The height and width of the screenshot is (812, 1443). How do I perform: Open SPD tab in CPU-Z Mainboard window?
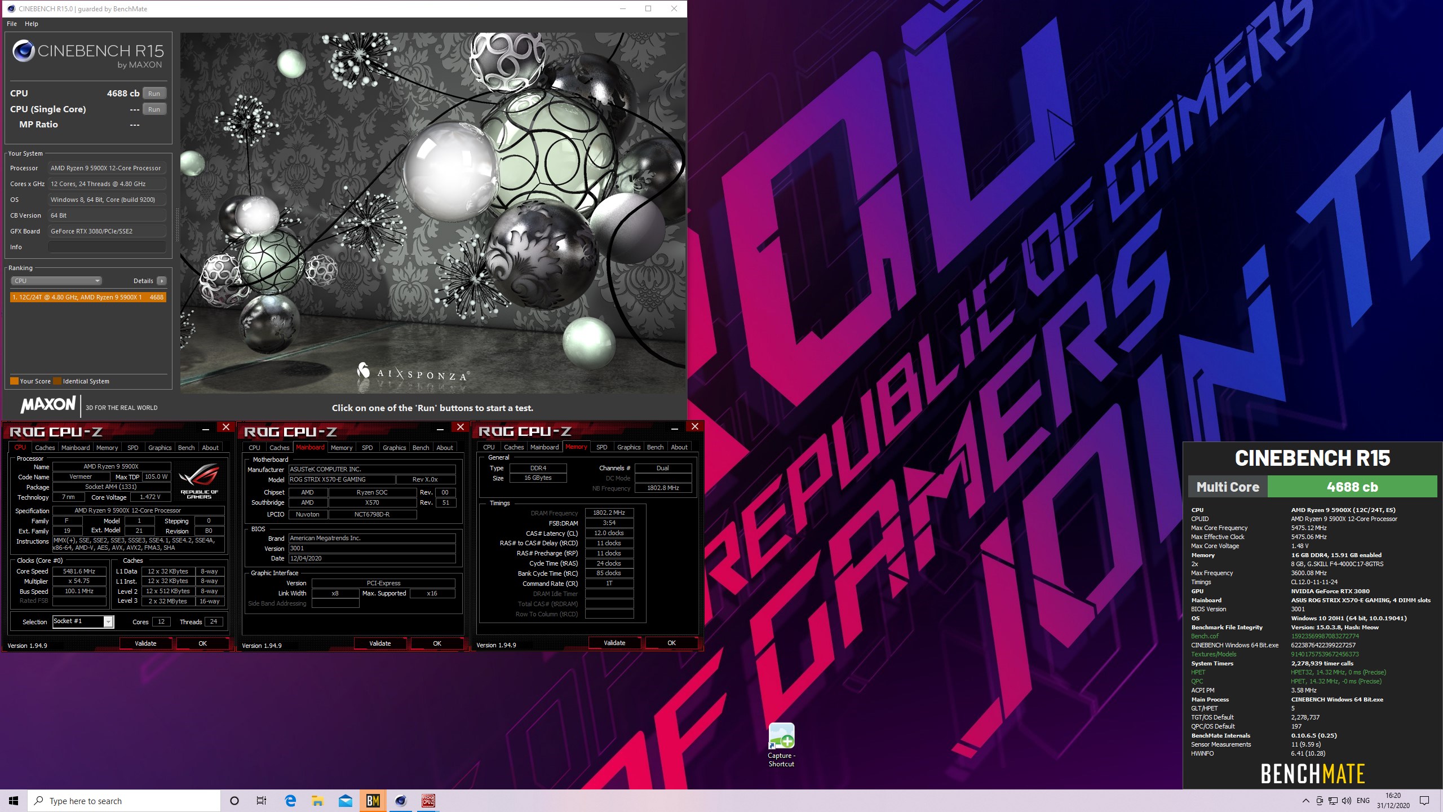click(368, 448)
